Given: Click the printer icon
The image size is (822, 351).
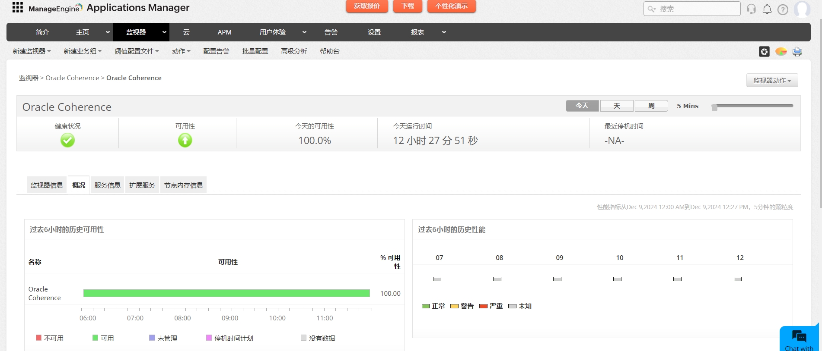Looking at the screenshot, I should [797, 52].
